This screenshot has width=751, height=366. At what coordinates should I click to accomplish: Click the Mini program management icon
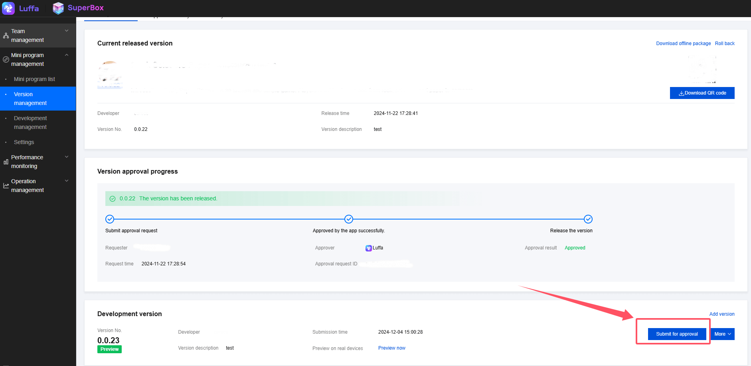pyautogui.click(x=6, y=59)
